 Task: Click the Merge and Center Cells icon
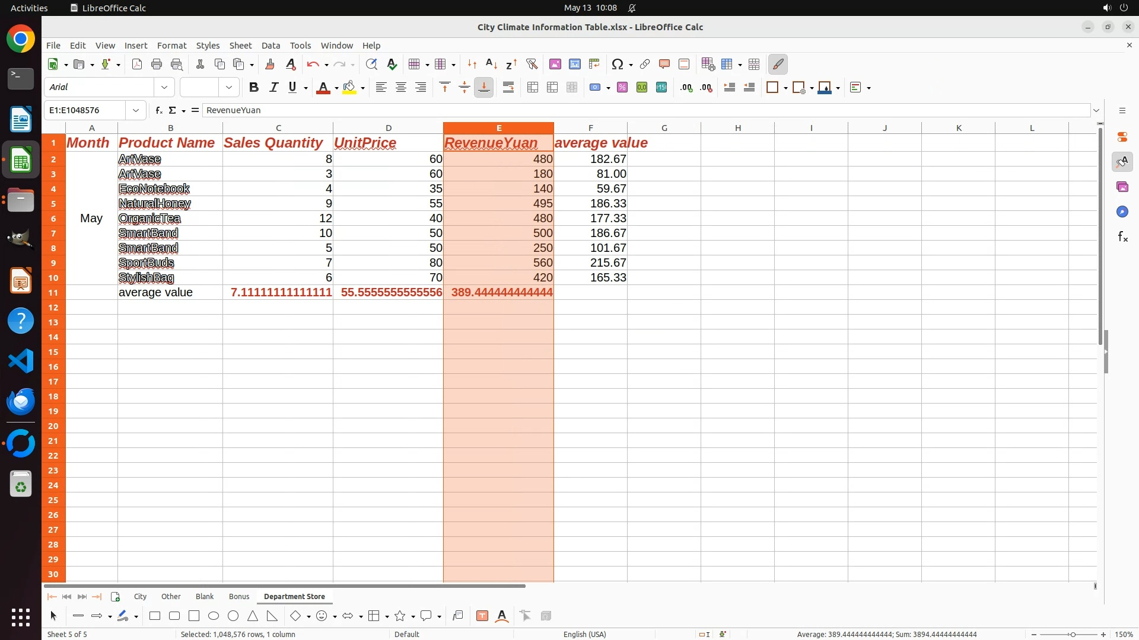[533, 88]
